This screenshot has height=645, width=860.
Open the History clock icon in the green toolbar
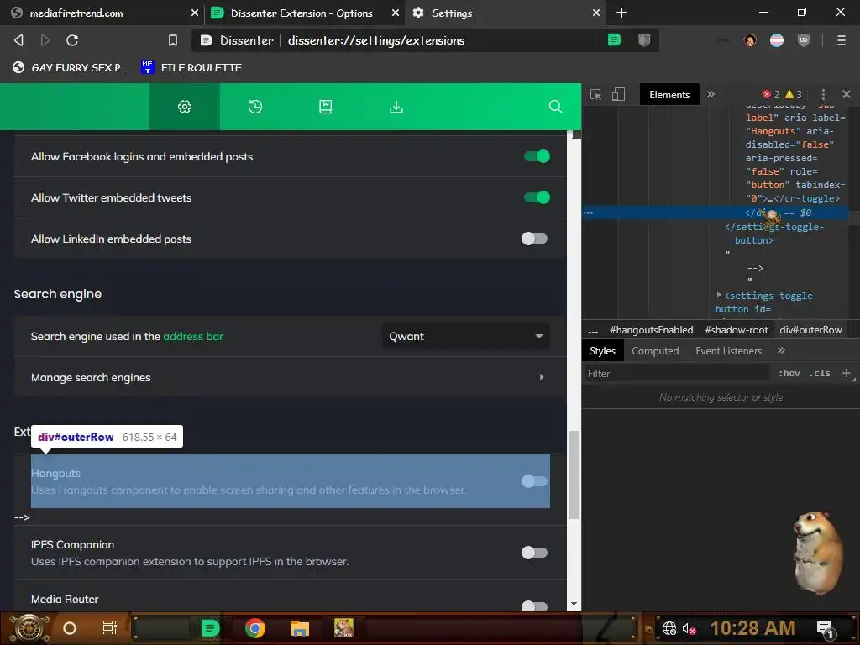[x=255, y=107]
